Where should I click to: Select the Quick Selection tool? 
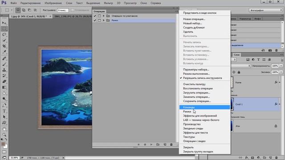click(4, 40)
